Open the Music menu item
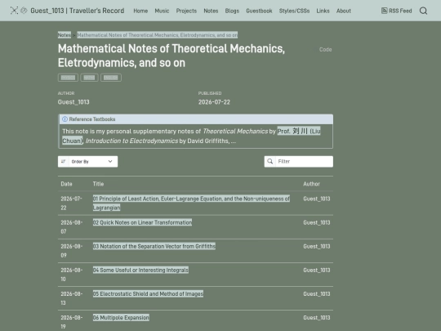Screen dimensions: 441x331 [x=162, y=11]
